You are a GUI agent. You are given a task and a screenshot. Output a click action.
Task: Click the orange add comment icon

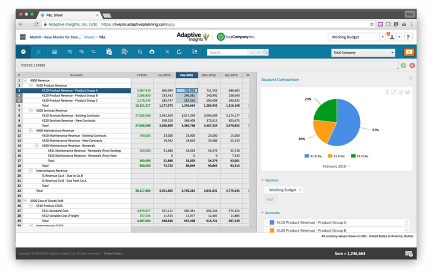(408, 52)
